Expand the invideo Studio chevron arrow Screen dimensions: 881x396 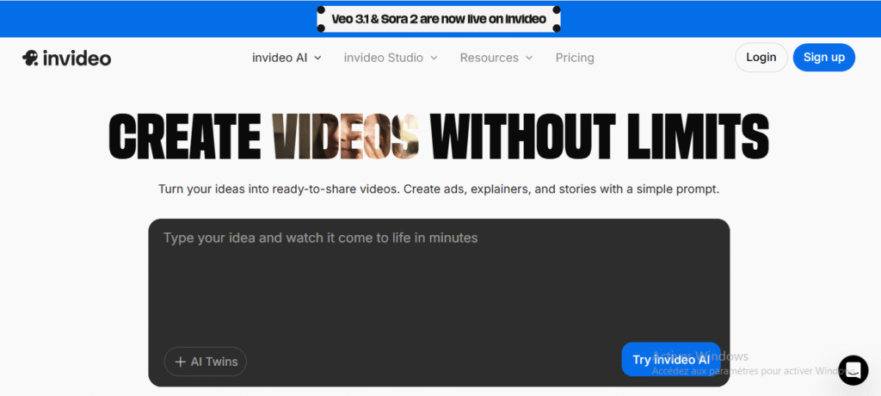[434, 58]
